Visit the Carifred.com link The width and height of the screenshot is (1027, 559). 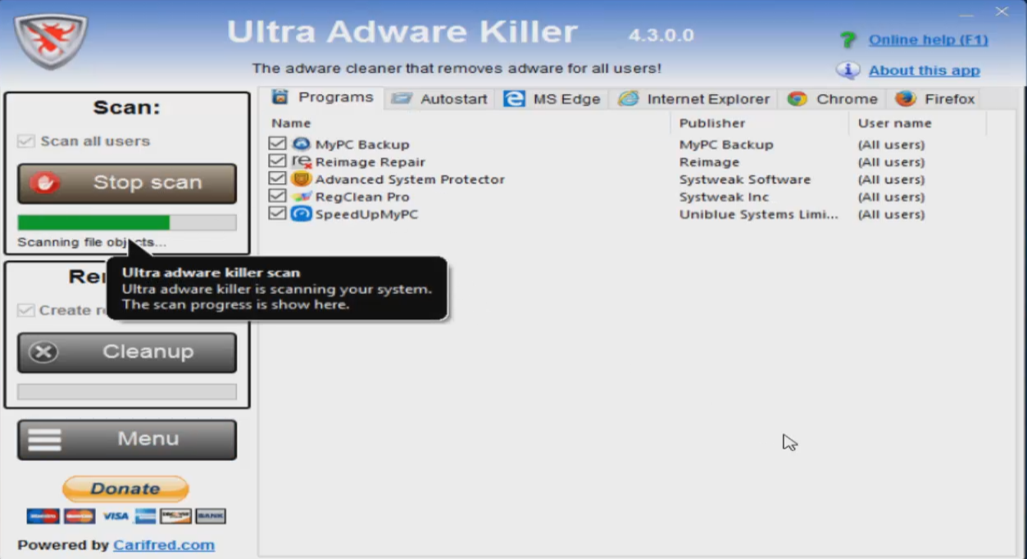[164, 545]
